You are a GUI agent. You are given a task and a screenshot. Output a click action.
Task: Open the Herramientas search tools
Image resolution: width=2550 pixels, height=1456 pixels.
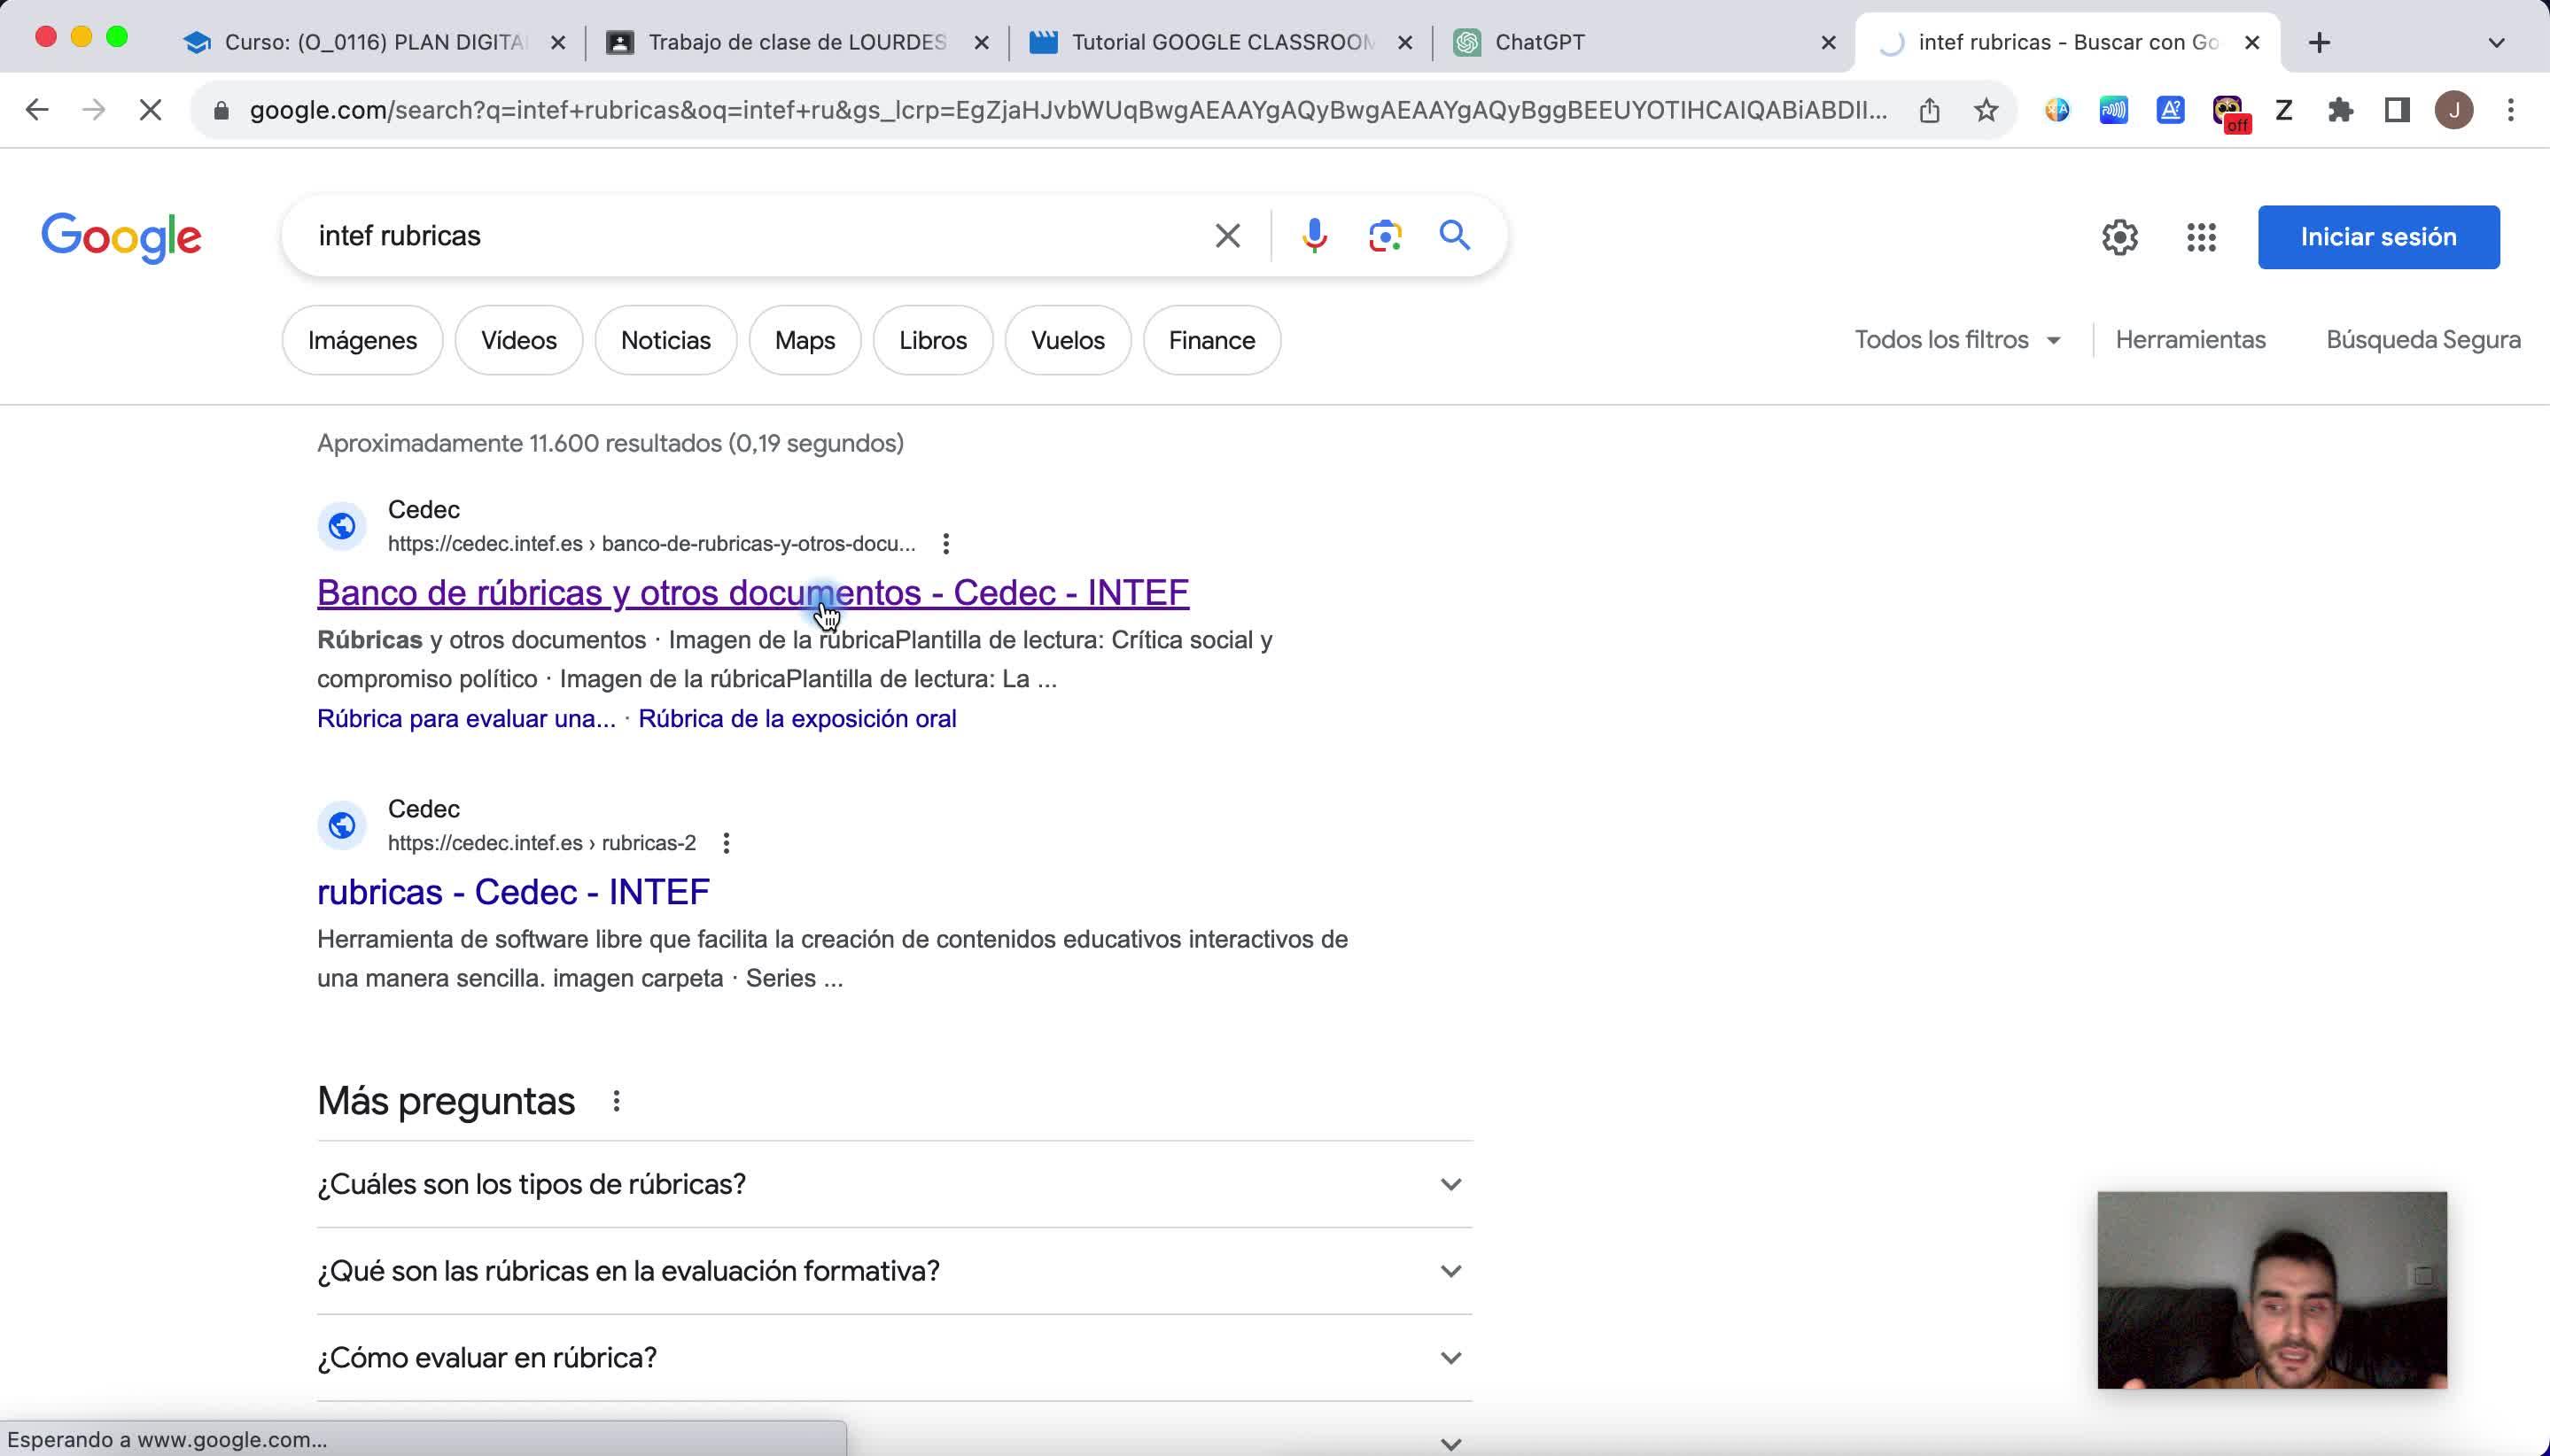[2190, 340]
